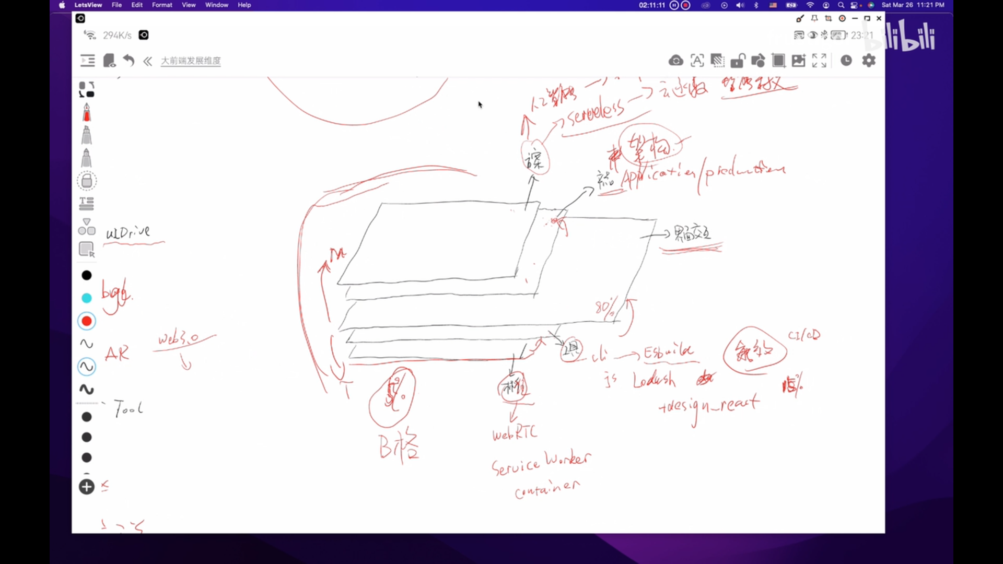Pick the cyan color swatch
Screen dimensions: 1003x564
(87, 298)
